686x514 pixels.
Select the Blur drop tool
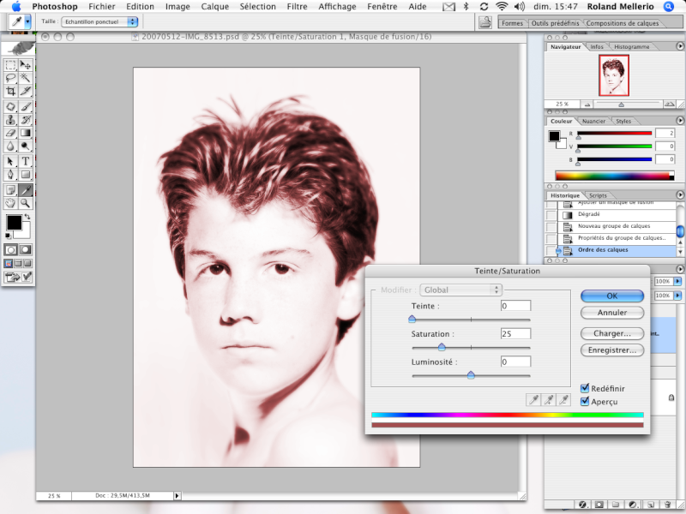click(x=11, y=146)
